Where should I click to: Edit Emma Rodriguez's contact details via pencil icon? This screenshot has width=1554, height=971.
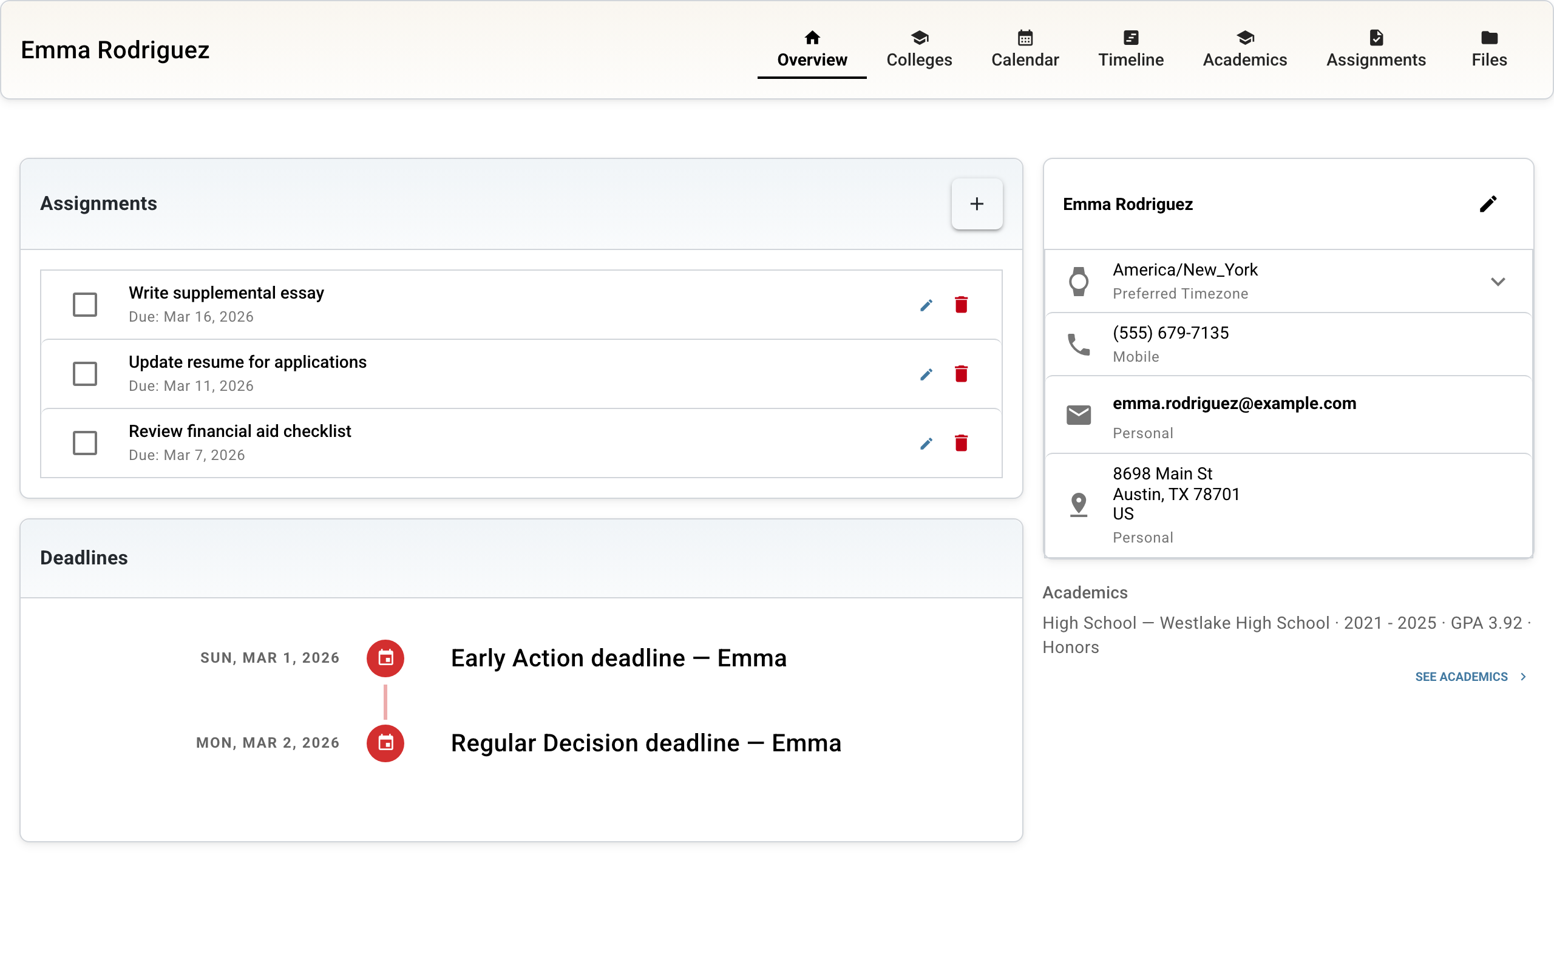click(x=1489, y=203)
